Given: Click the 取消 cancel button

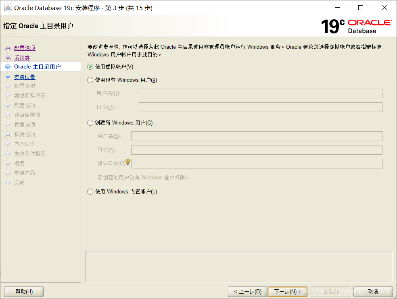Looking at the screenshot, I should [373, 292].
